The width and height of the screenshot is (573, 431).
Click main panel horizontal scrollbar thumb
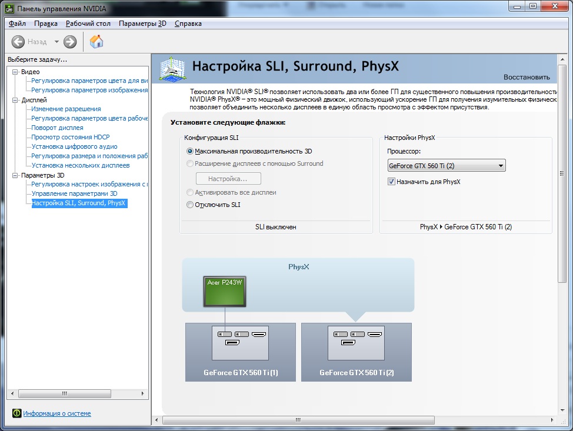coord(298,420)
